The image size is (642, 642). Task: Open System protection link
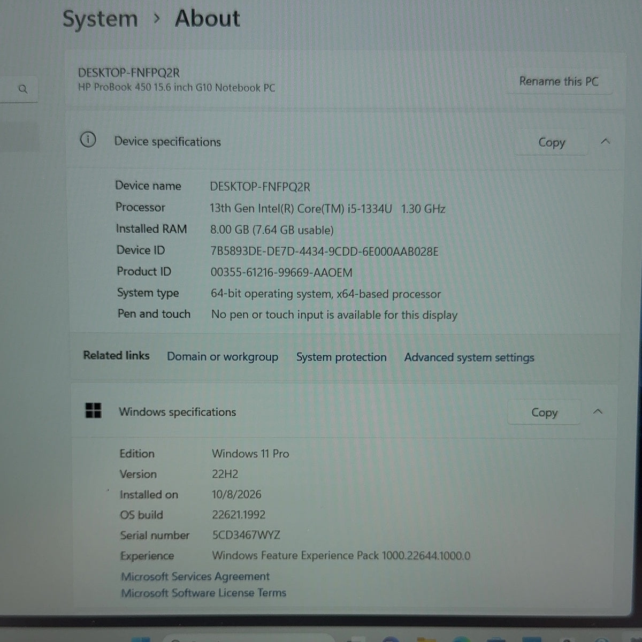341,357
